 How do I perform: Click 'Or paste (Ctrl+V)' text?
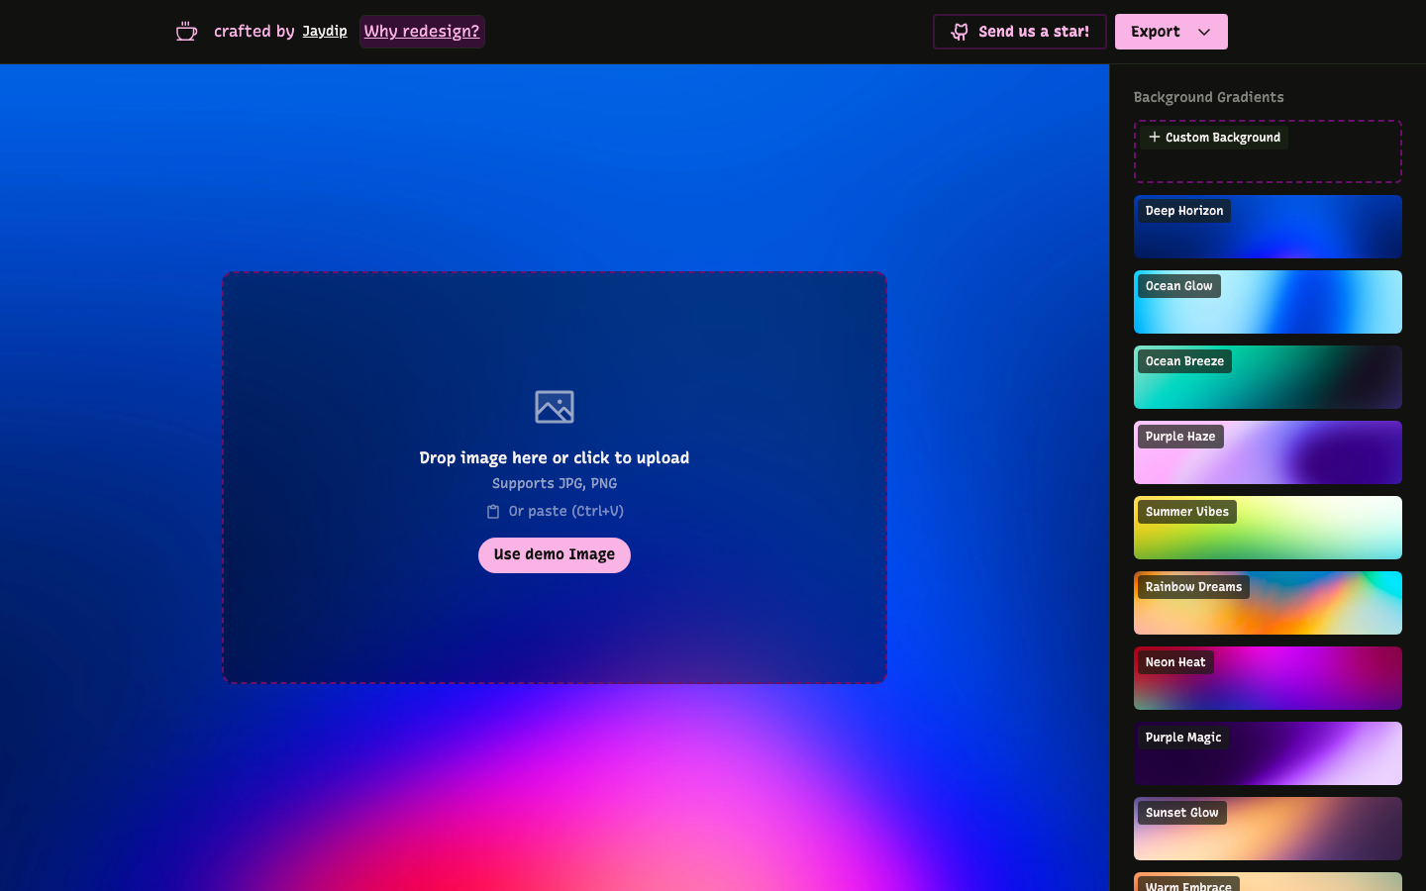566,512
